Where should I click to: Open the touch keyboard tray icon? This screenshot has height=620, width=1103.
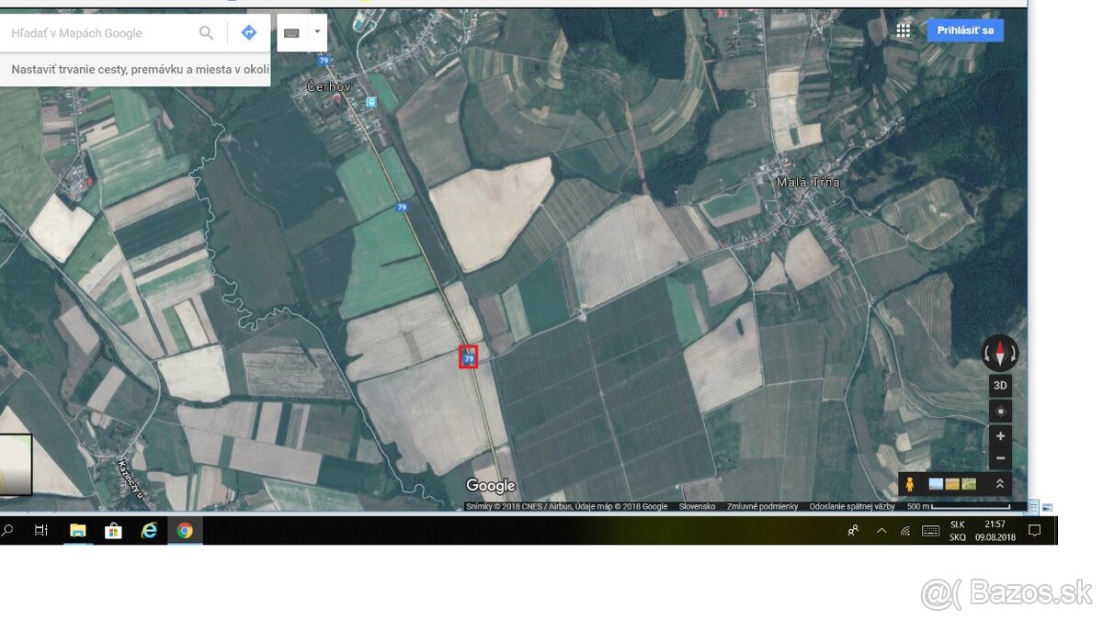click(x=930, y=530)
